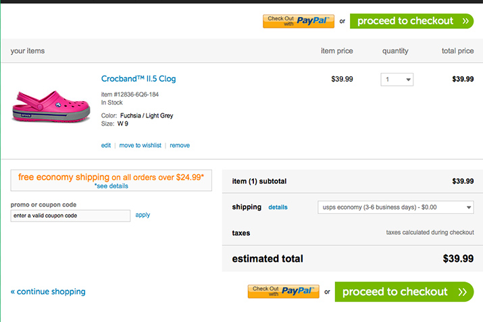Open the quantity dropdown

pyautogui.click(x=397, y=80)
